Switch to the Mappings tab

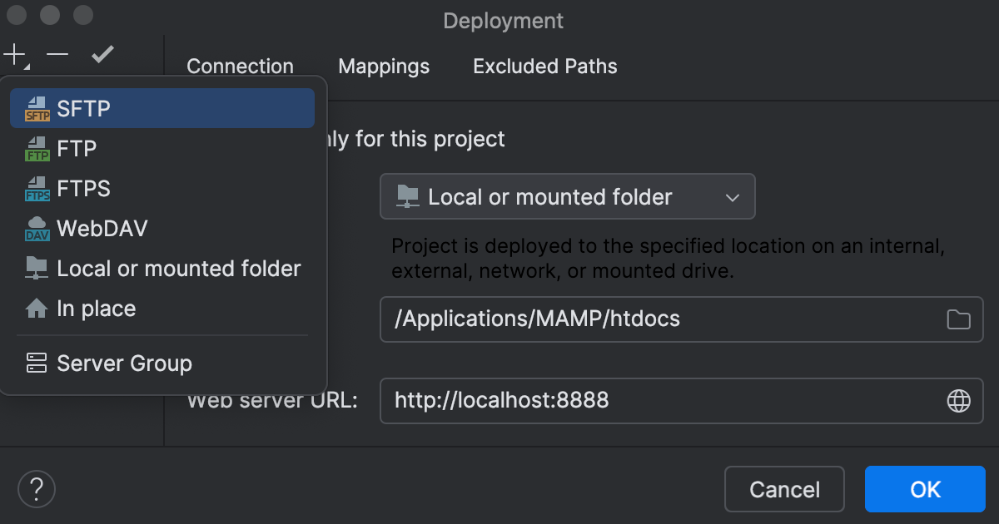pos(384,66)
